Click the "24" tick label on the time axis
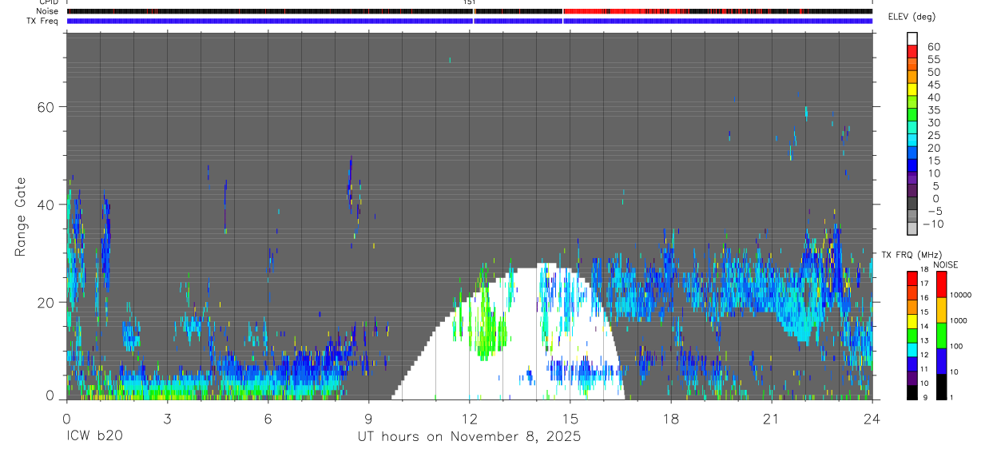The width and height of the screenshot is (981, 453). pos(872,418)
